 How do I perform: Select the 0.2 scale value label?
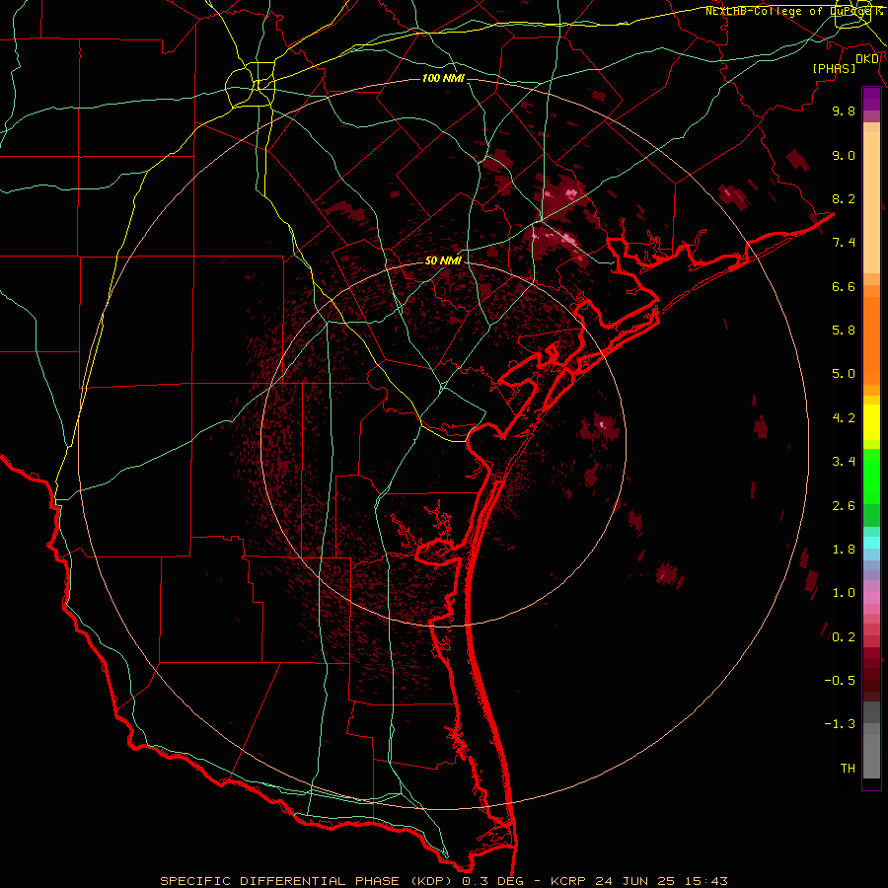coord(844,637)
